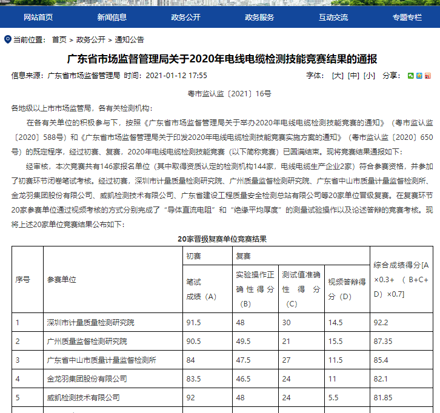This screenshot has width=440, height=413.
Task: Click the 政务公开 breadcrumb link
Action: tap(91, 40)
